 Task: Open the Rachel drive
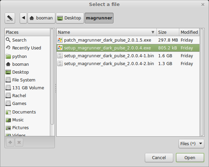27,95
